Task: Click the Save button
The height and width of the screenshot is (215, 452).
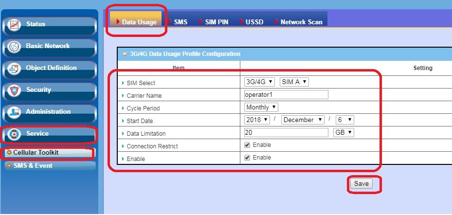Action: 361,183
